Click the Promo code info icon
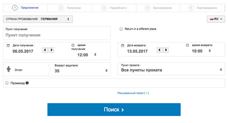Viewport: 228px width, 123px height. pos(27,83)
